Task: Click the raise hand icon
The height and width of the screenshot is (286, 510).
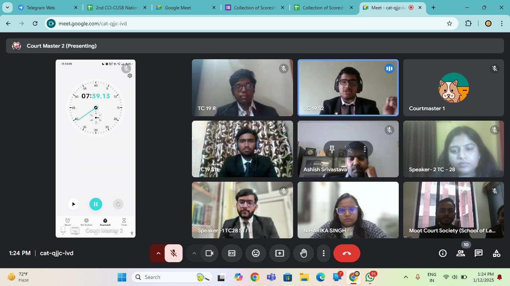Action: click(304, 253)
